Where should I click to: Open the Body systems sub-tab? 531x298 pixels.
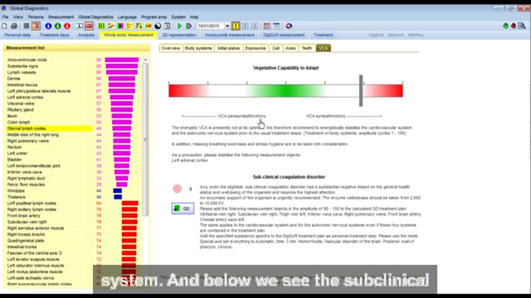pyautogui.click(x=198, y=48)
